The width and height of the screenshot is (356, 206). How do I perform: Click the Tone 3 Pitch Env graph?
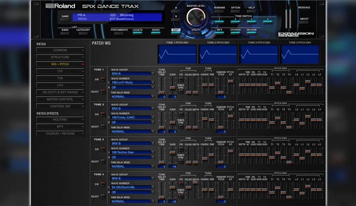[x=259, y=54]
